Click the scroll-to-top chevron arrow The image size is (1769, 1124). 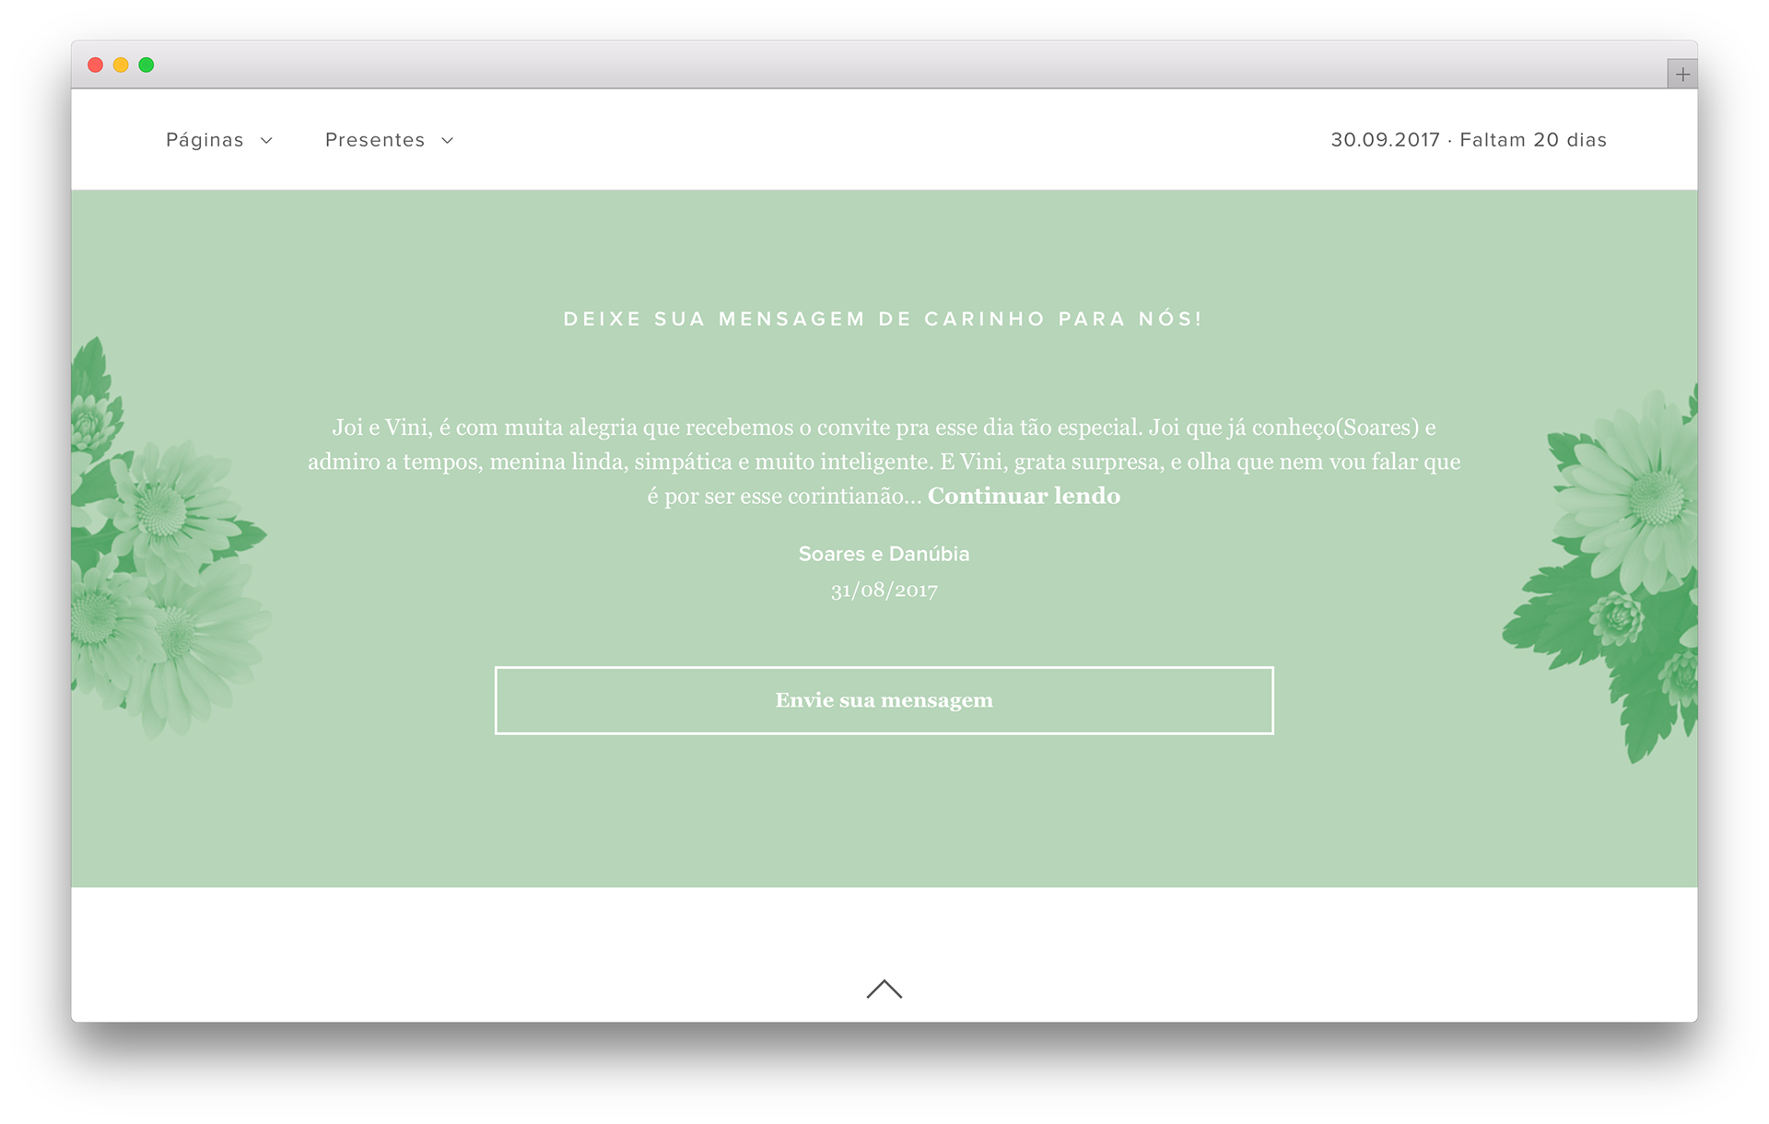coord(884,989)
